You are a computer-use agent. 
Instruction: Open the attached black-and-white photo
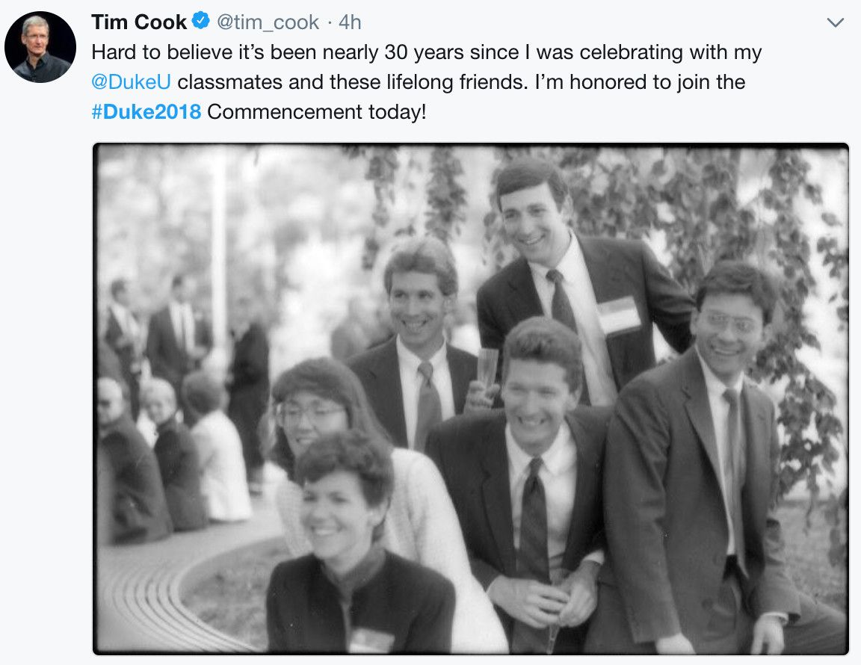point(471,399)
